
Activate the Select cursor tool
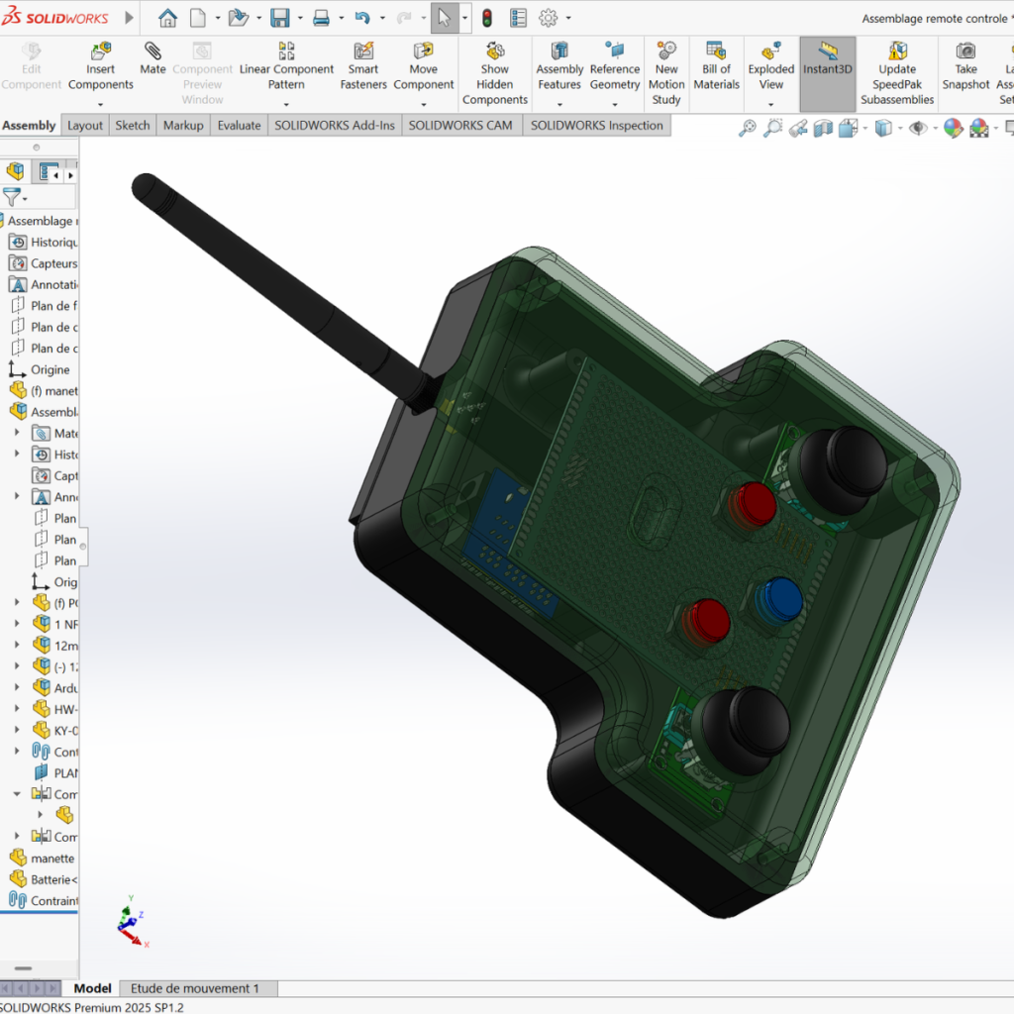click(445, 18)
